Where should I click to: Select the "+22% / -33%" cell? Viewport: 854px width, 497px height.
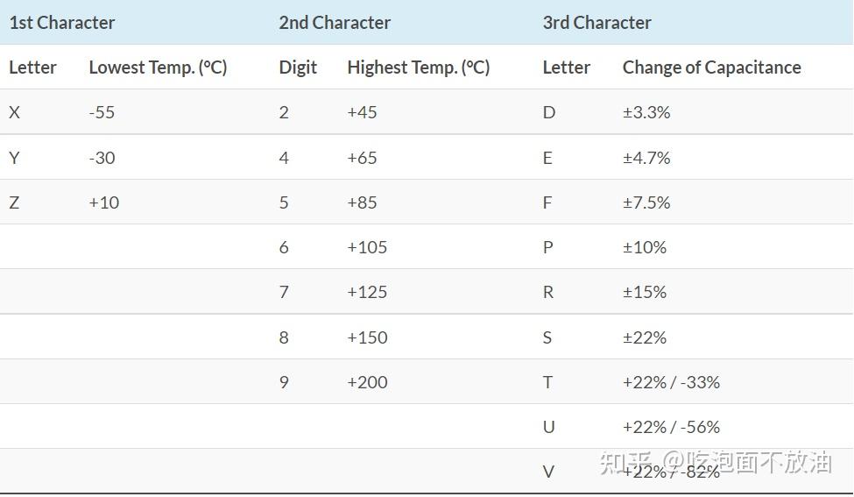[671, 382]
